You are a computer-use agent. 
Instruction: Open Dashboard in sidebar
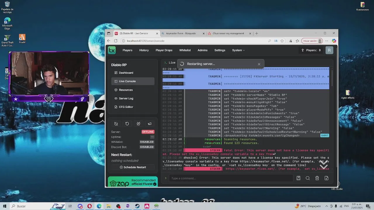[x=133, y=73]
